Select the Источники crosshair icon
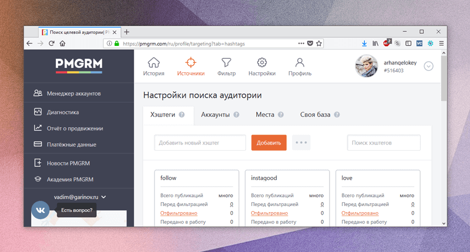The image size is (470, 252). 191,62
